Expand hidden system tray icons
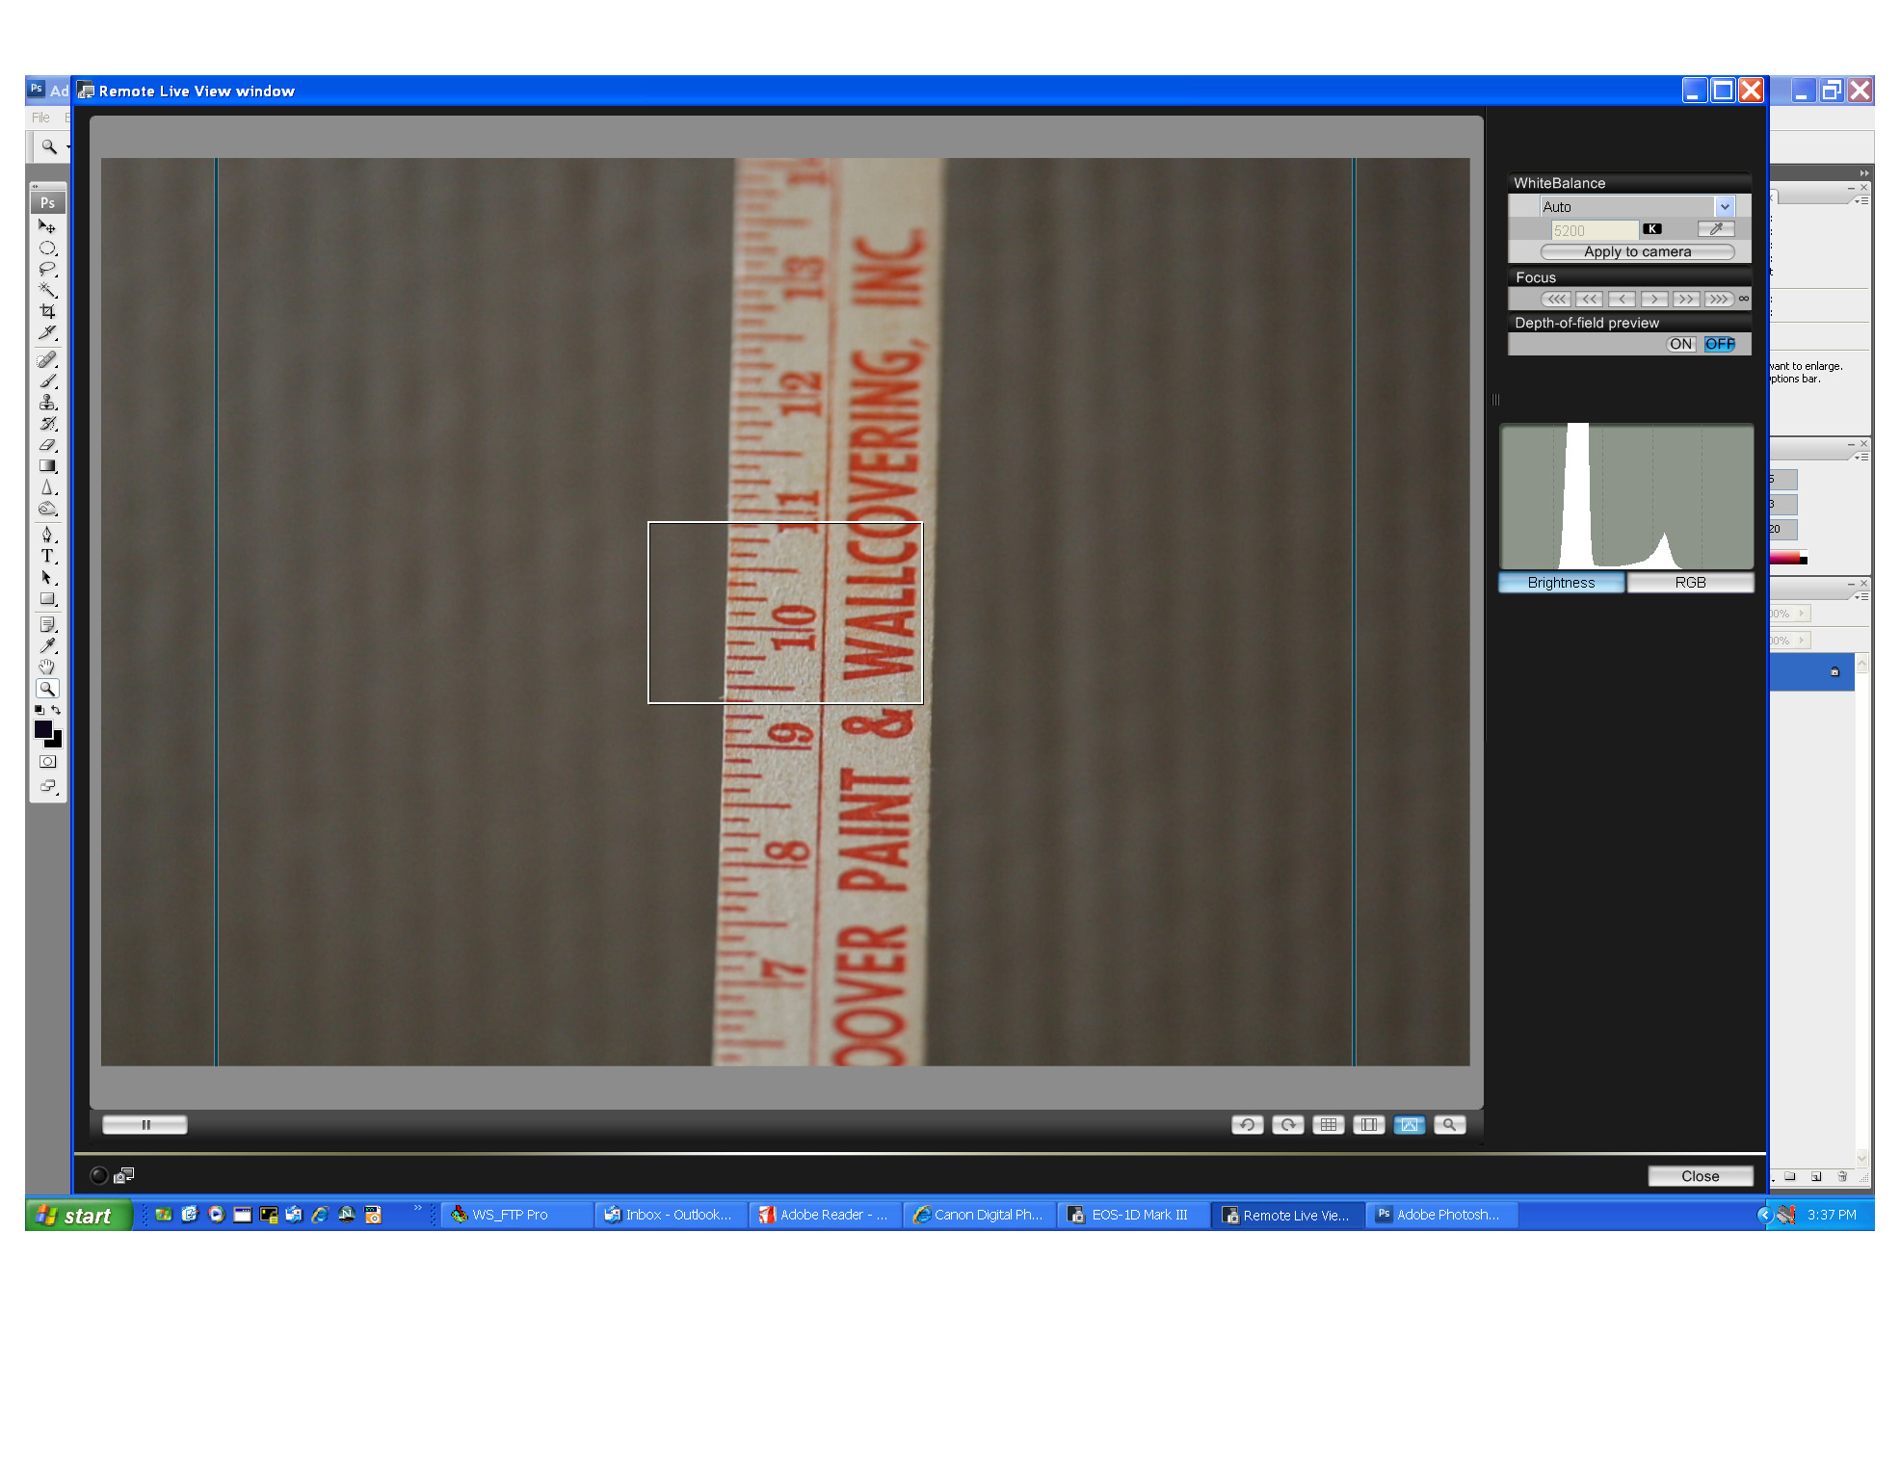This screenshot has width=1900, height=1468. tap(1764, 1215)
